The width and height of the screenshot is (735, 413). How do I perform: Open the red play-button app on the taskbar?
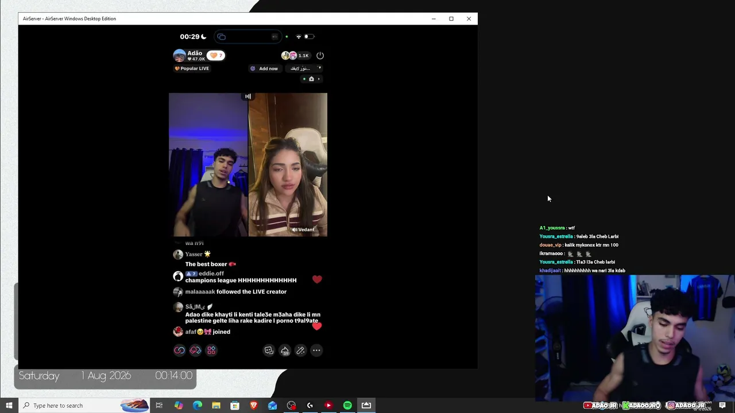[328, 406]
